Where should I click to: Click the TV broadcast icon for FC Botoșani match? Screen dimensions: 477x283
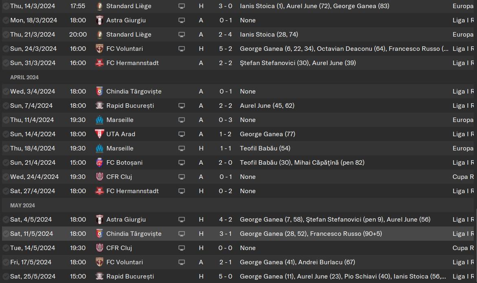tap(182, 163)
